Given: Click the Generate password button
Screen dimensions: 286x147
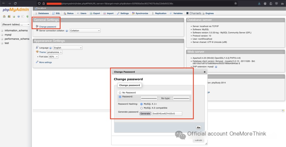Looking at the screenshot, I should (145, 113).
